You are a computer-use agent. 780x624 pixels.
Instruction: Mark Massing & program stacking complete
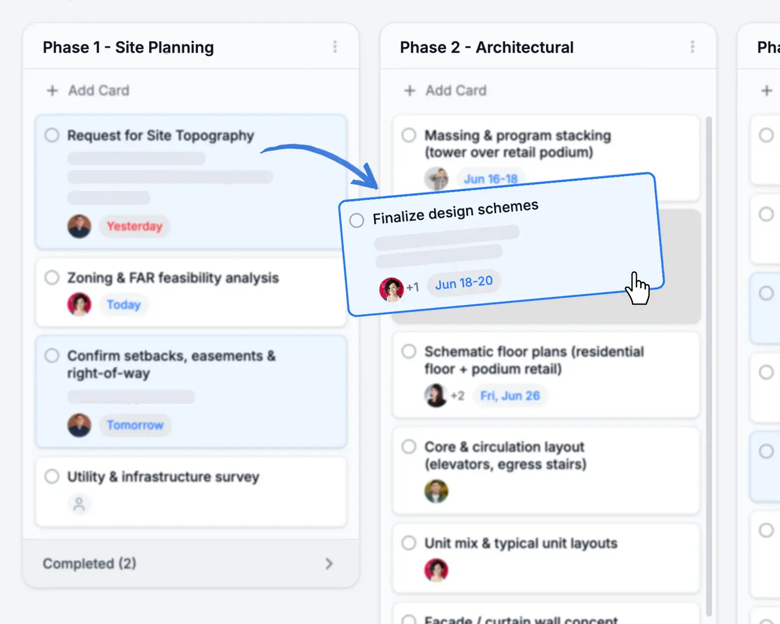pyautogui.click(x=409, y=135)
